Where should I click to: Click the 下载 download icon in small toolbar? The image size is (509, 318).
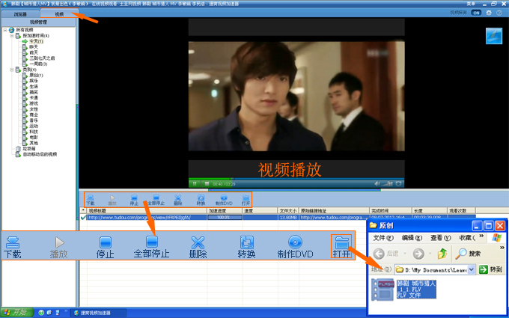point(91,198)
